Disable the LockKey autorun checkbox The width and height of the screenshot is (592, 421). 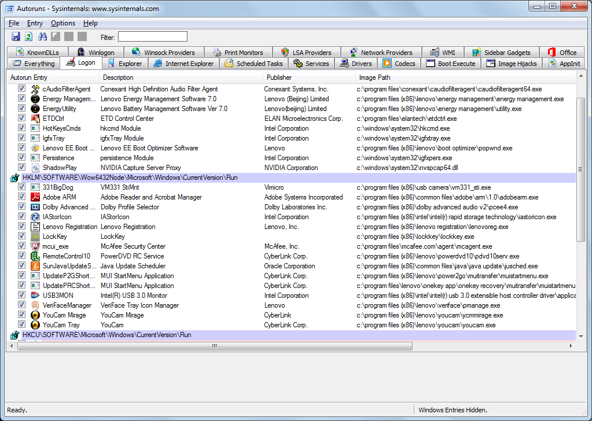tap(21, 237)
